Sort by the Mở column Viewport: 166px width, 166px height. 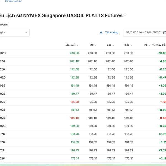click(x=93, y=45)
